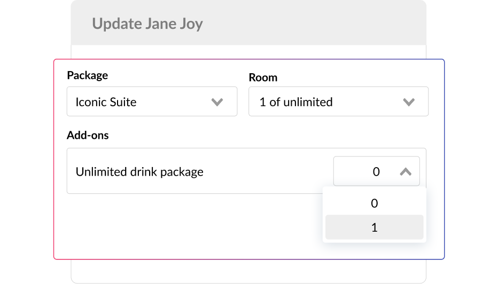Viewport: 490px width, 284px height.
Task: Click the add-on row between name and quantity
Action: [267, 171]
